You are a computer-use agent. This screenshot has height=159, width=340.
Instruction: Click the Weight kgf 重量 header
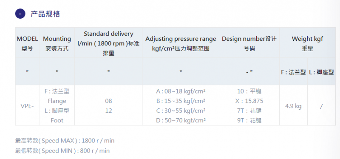pos(307,44)
